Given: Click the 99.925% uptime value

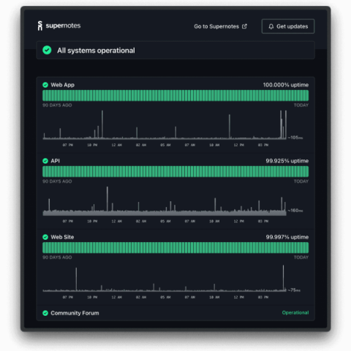Looking at the screenshot, I should pyautogui.click(x=287, y=161).
